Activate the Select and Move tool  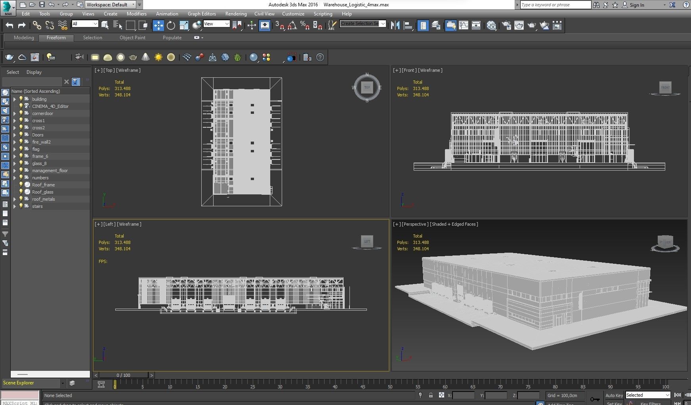(x=158, y=25)
